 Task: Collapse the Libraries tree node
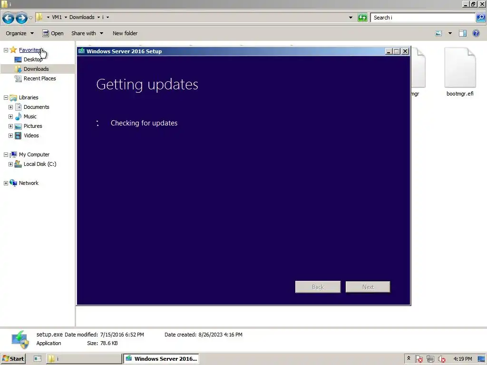point(6,97)
